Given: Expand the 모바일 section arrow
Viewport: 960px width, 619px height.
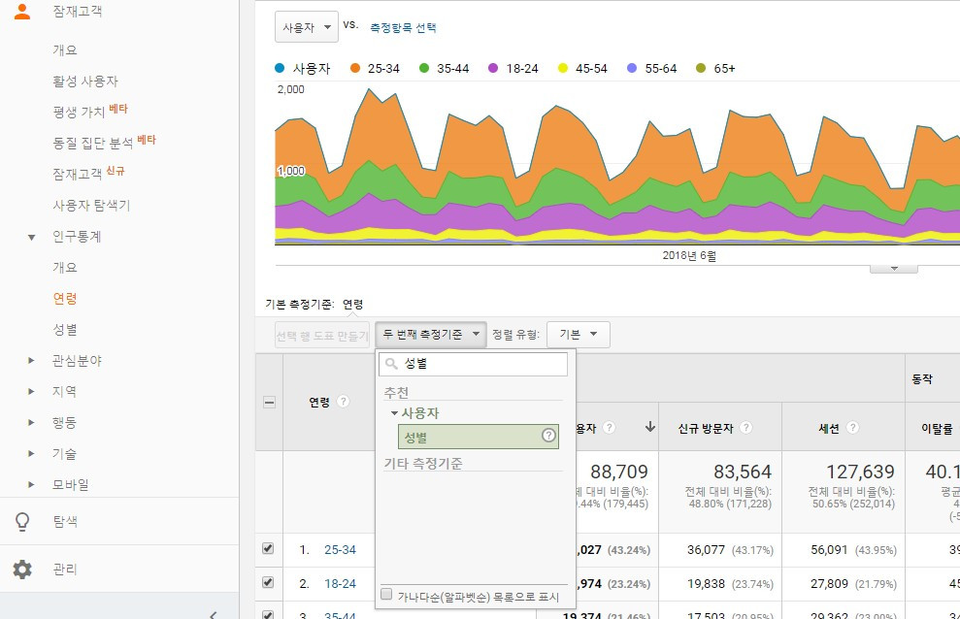Looking at the screenshot, I should tap(31, 485).
